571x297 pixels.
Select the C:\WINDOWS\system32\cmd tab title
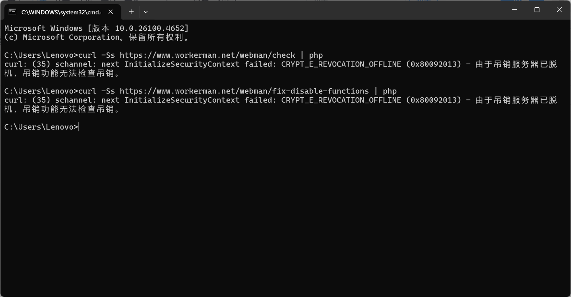(x=61, y=12)
